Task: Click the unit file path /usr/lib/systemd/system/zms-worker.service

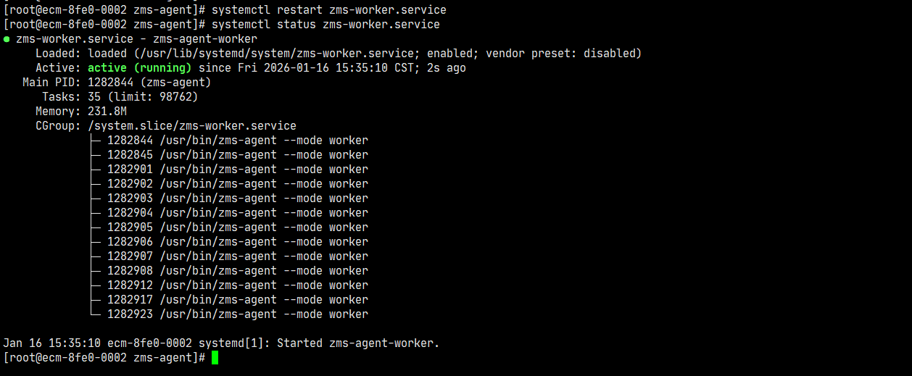Action: point(279,54)
